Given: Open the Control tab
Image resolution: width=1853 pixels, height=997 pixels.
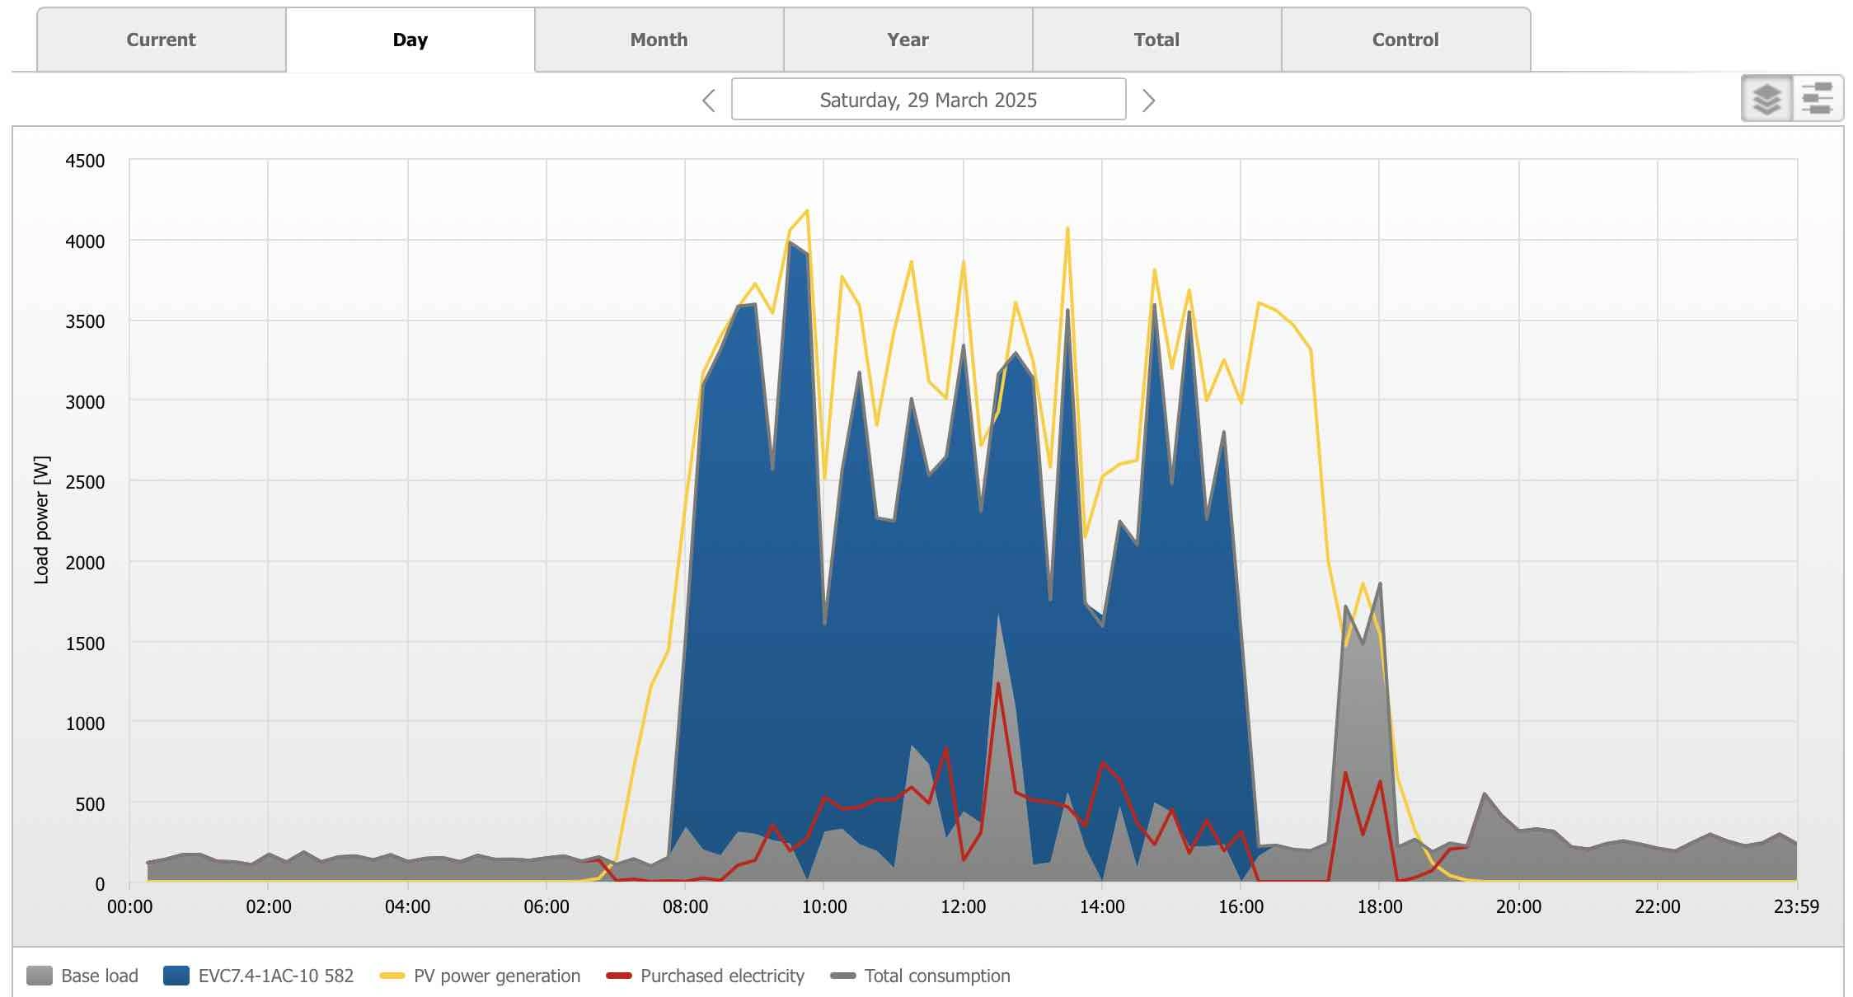Looking at the screenshot, I should point(1404,39).
